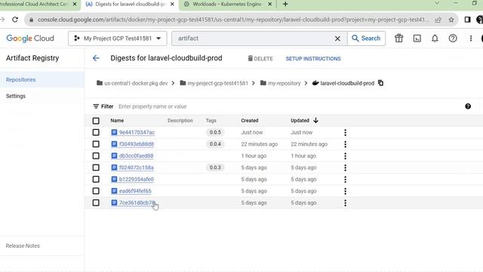Toggle the browser side panel icon
The width and height of the screenshot is (483, 272).
(x=467, y=20)
